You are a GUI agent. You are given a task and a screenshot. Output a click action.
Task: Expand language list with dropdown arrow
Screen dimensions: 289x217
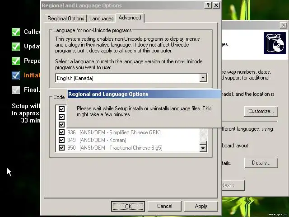(203, 78)
